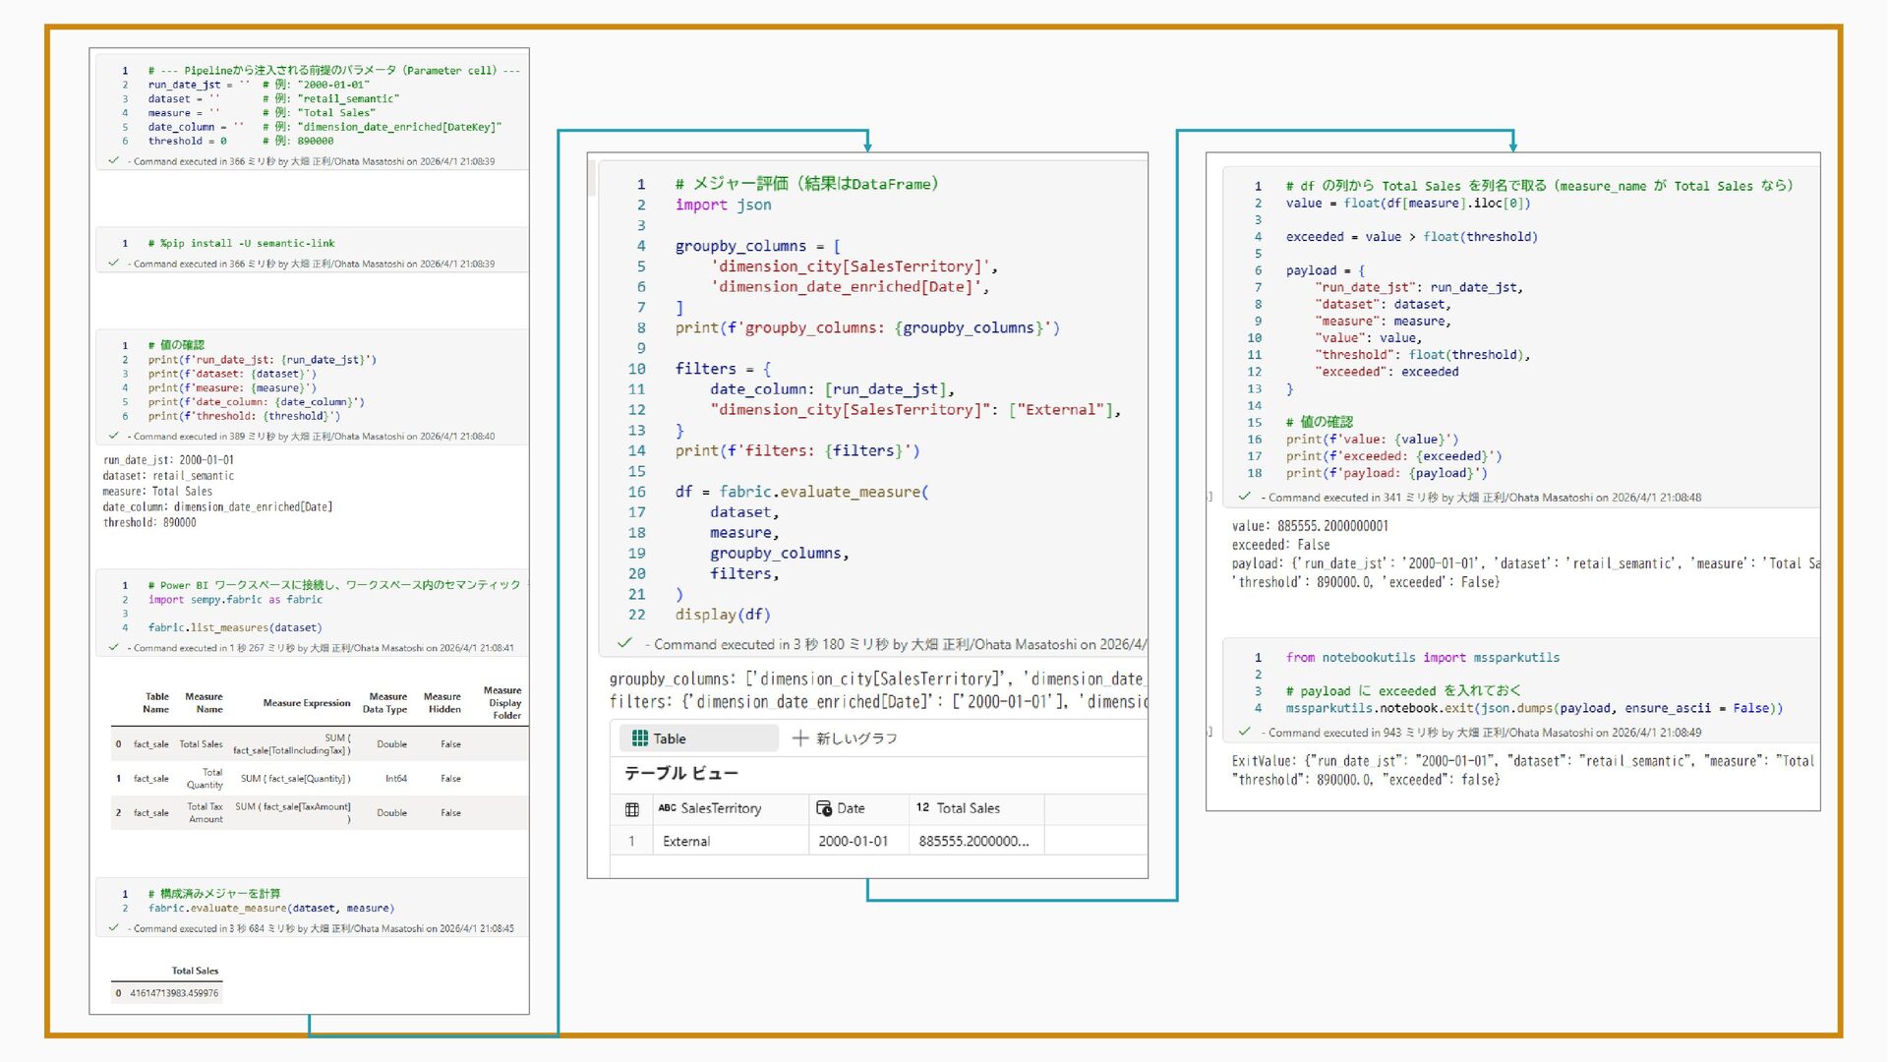Click the 12 numeric icon on Total Sales
The height and width of the screenshot is (1062, 1888).
pyautogui.click(x=922, y=808)
